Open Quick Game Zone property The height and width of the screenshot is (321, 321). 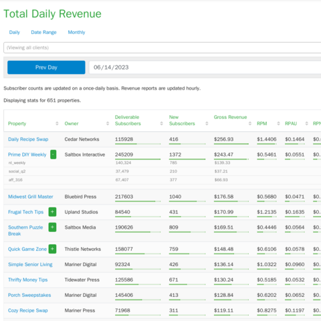[x=27, y=249]
